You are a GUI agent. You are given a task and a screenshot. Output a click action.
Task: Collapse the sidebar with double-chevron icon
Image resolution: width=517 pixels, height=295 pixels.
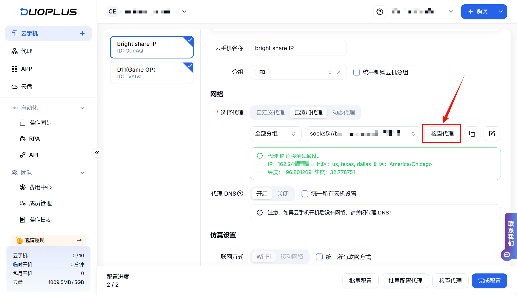coord(97,153)
